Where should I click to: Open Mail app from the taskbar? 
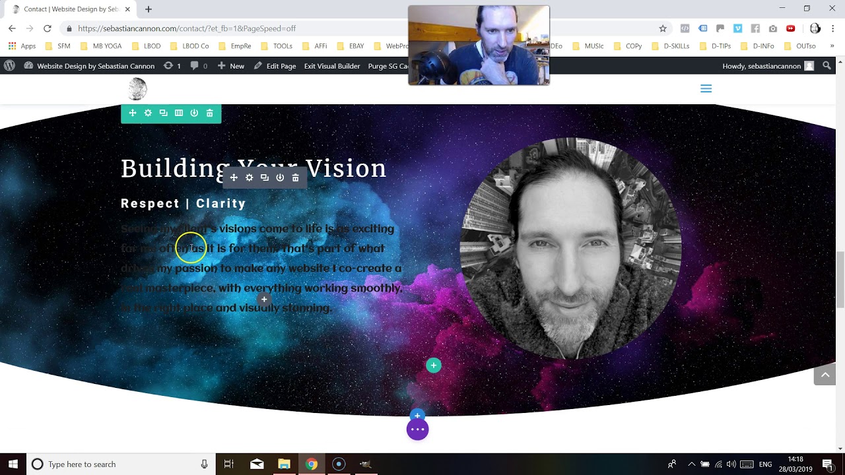click(x=257, y=464)
